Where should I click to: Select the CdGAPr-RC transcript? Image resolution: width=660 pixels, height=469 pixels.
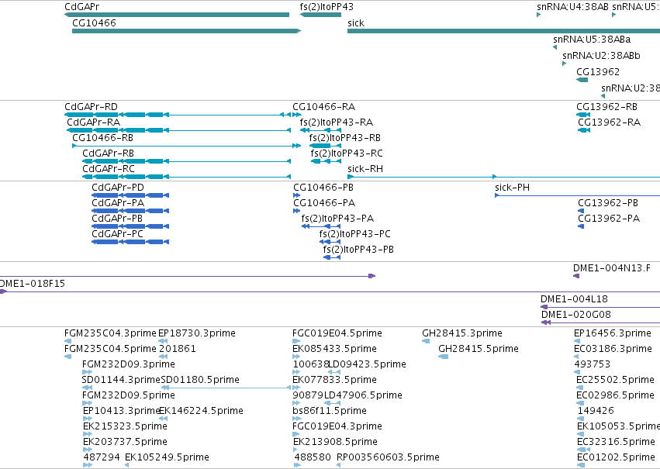point(186,177)
